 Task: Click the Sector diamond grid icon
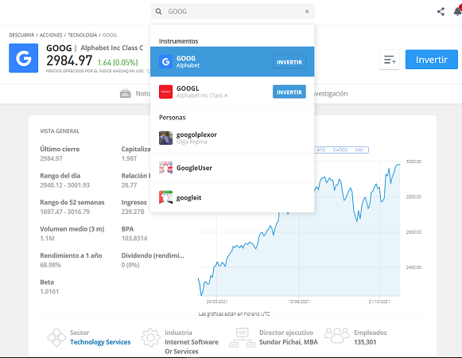[x=56, y=337]
